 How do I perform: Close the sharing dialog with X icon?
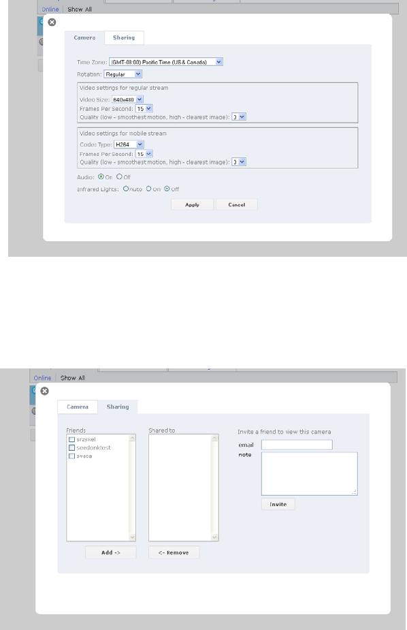pyautogui.click(x=44, y=391)
